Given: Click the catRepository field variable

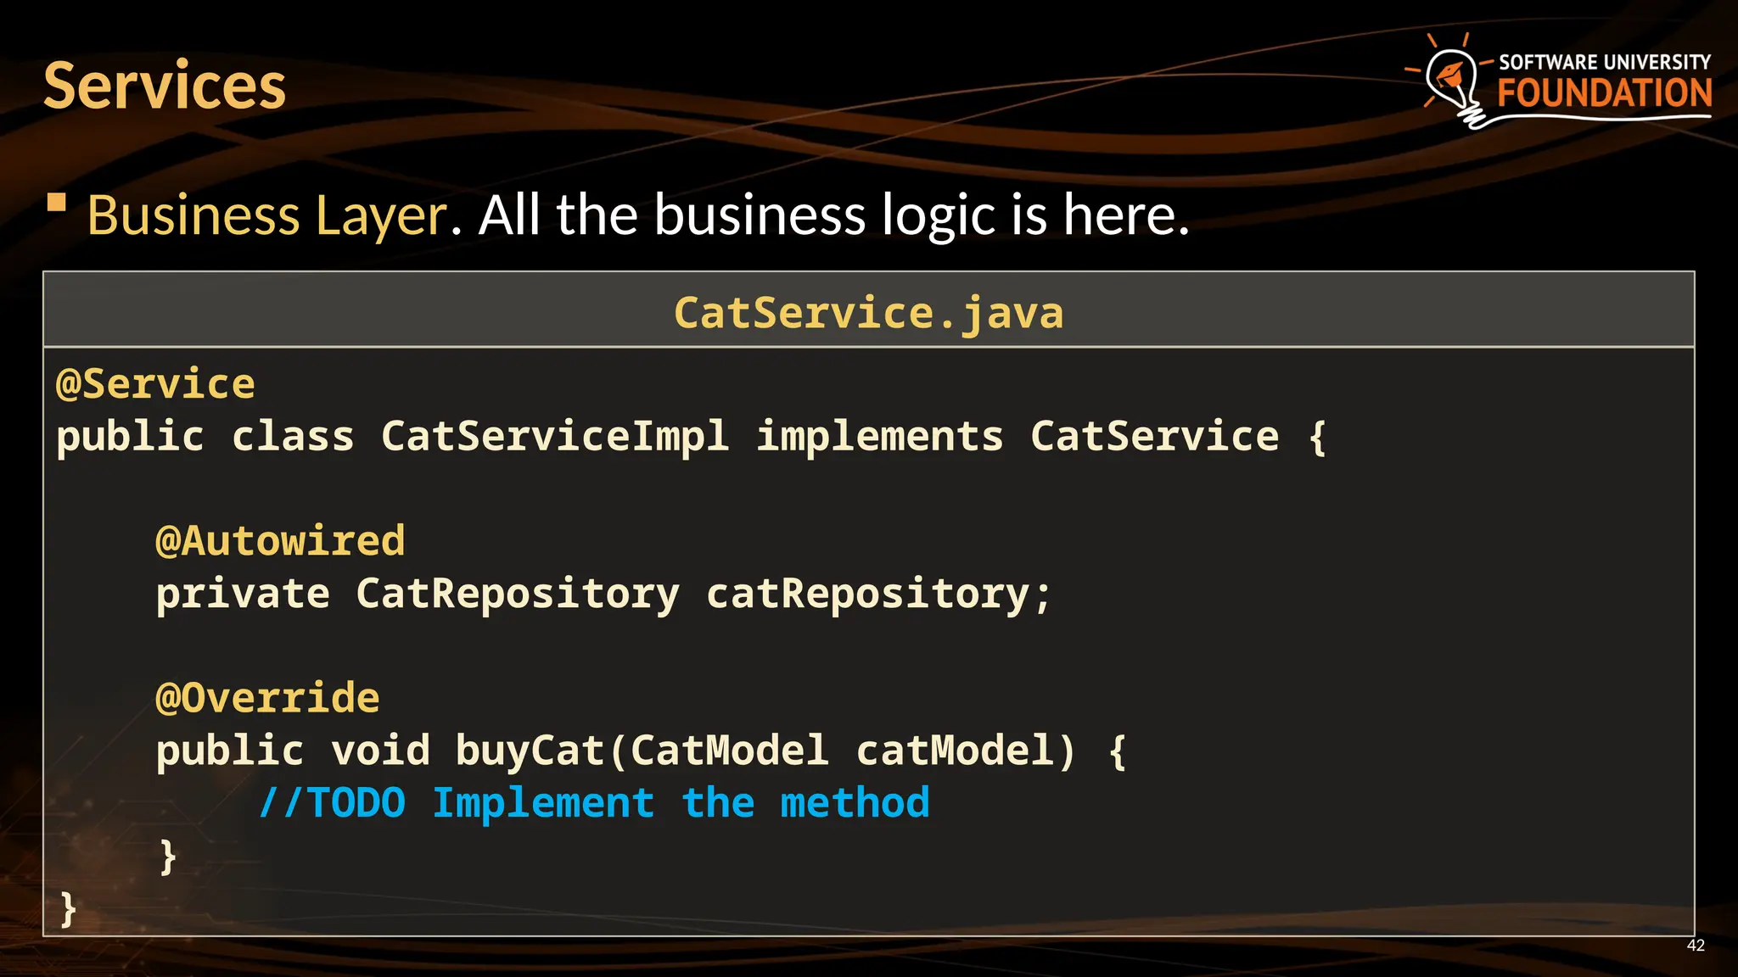Looking at the screenshot, I should [867, 594].
